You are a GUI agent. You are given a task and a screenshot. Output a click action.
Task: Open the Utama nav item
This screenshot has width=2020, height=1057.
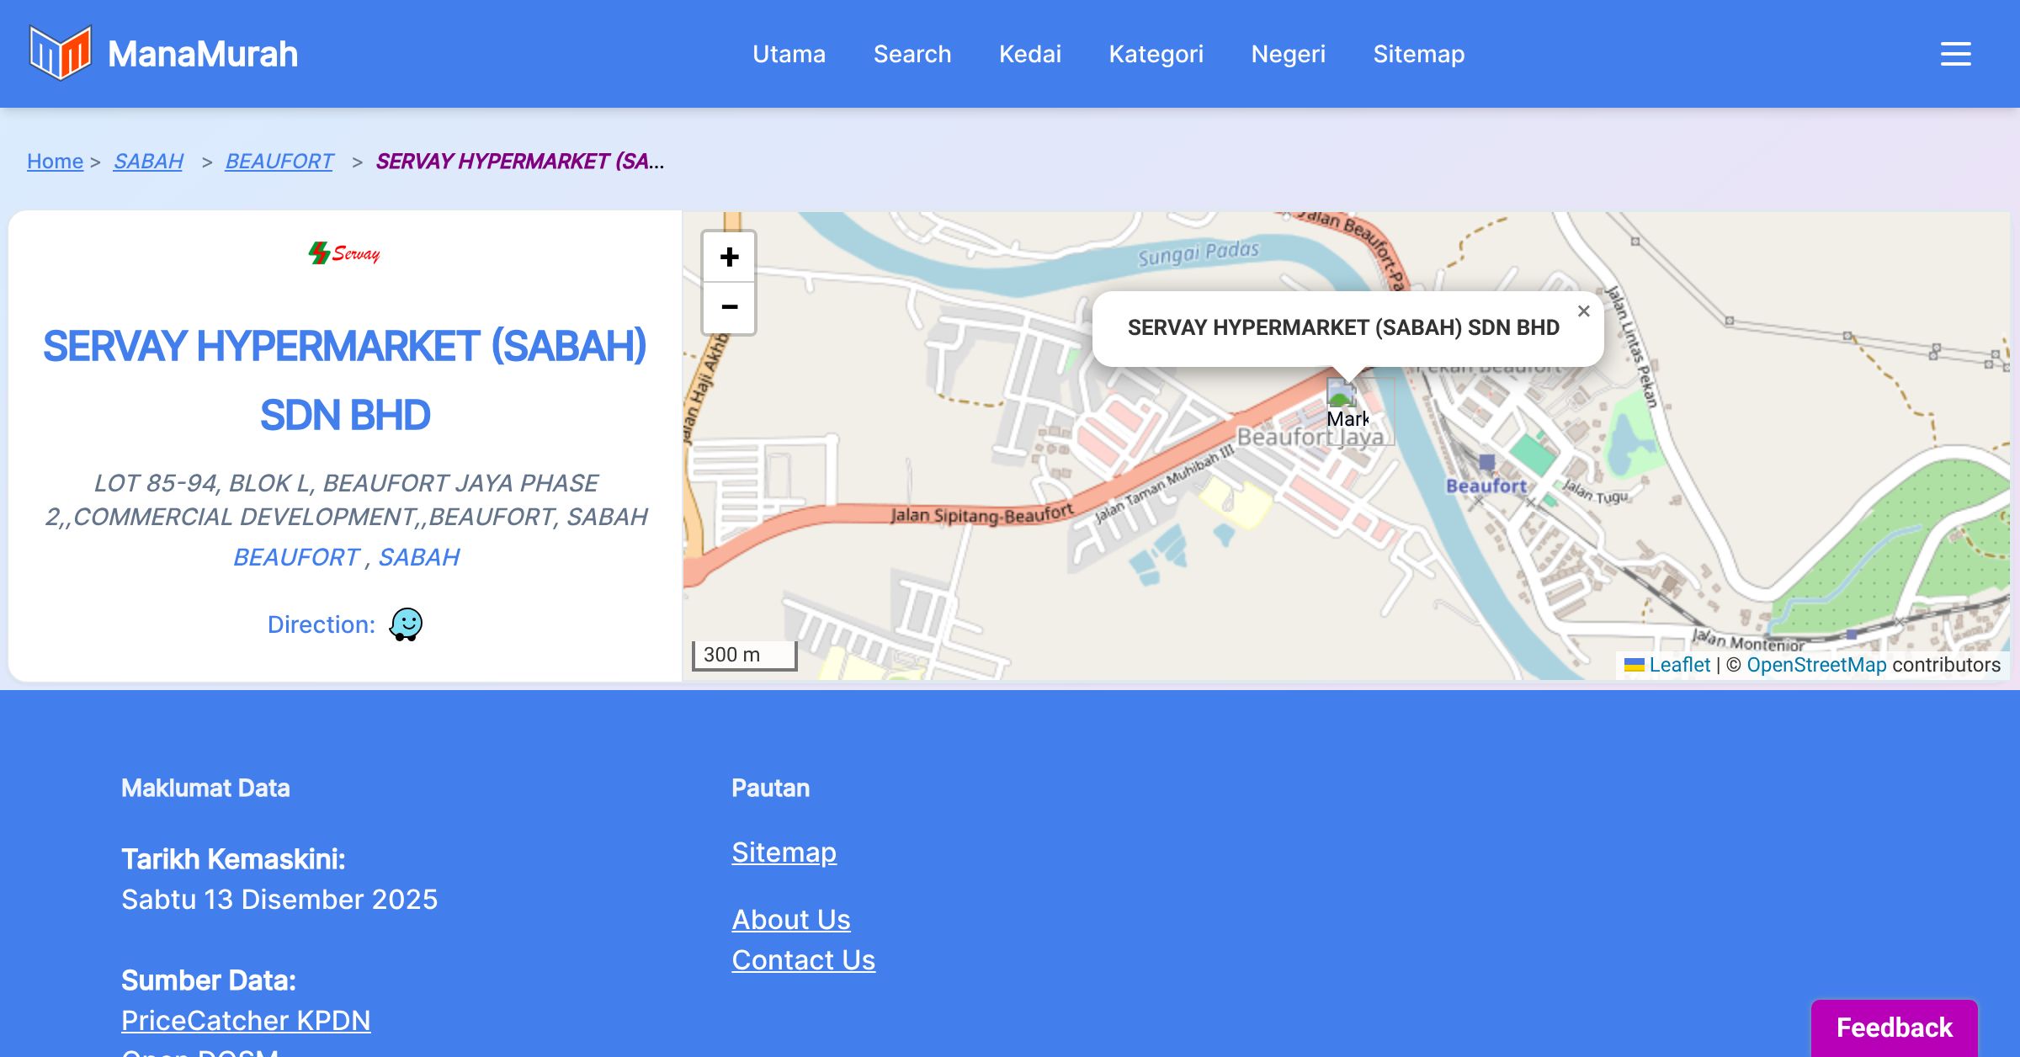(x=789, y=54)
